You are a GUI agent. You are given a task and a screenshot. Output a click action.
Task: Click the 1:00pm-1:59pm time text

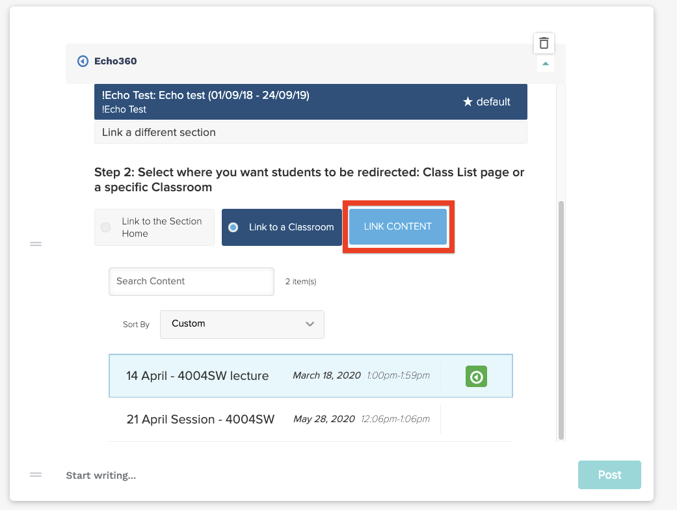coord(398,375)
